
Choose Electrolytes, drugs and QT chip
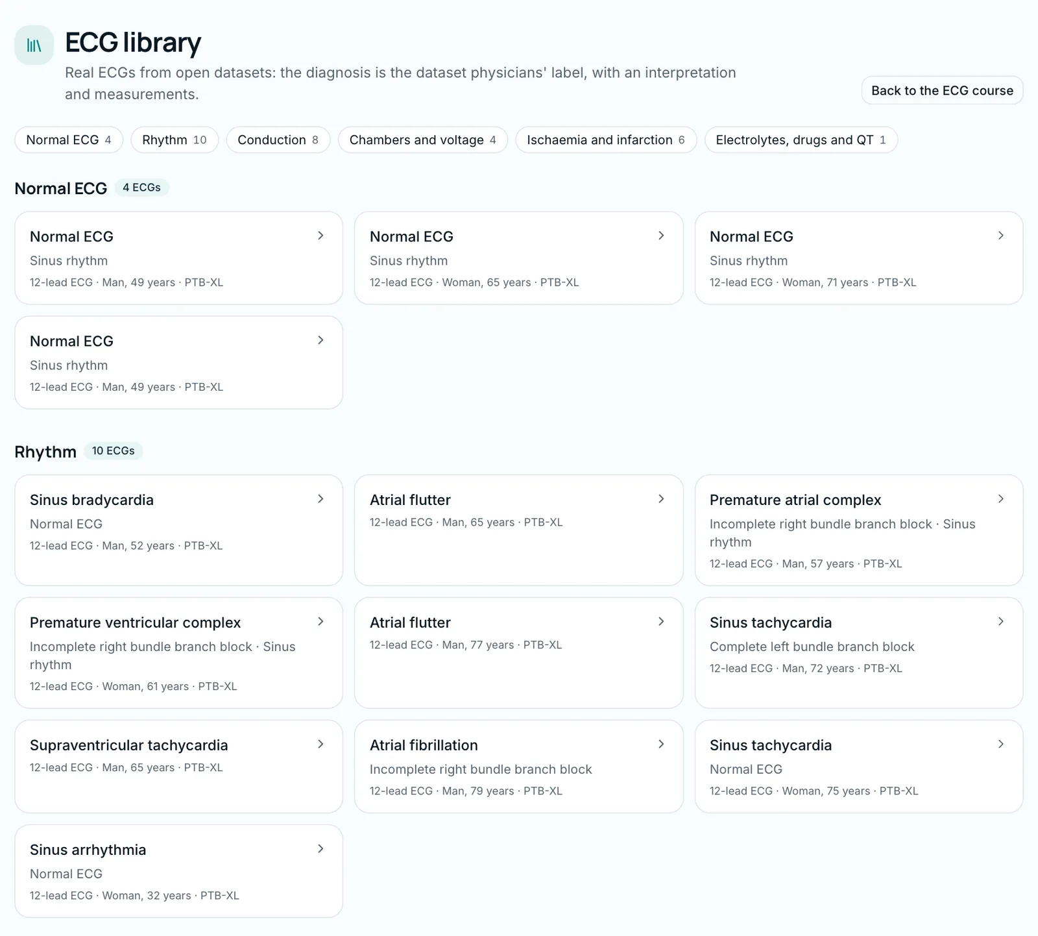801,140
